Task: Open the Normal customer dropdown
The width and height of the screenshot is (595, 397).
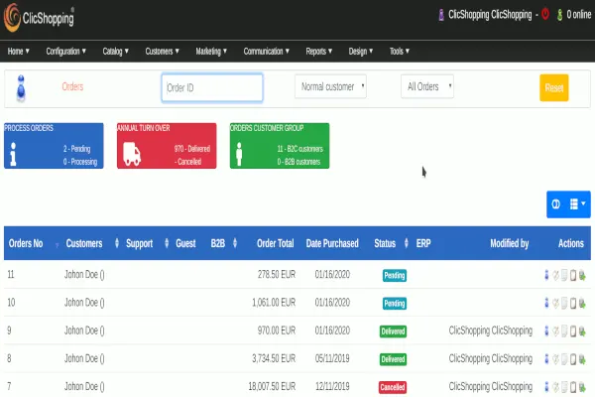Action: 330,87
